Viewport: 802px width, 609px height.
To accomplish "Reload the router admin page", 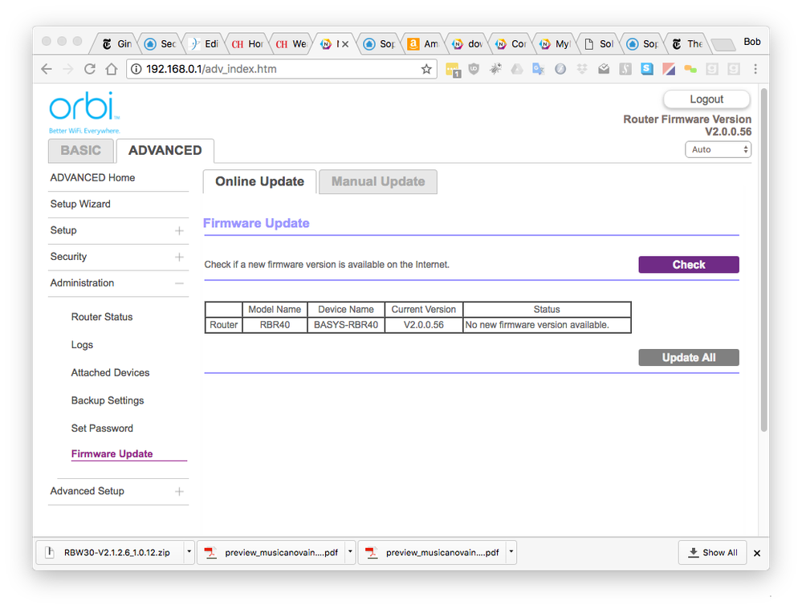I will [x=89, y=69].
